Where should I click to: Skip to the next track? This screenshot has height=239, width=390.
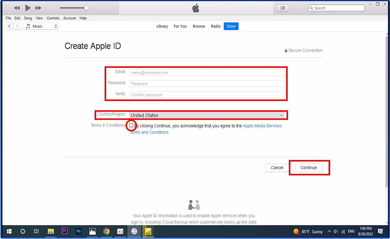click(38, 8)
